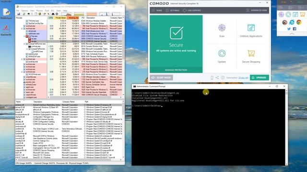The width and height of the screenshot is (307, 172).
Task: Open the Process menu in Process Explorer
Action: [x=39, y=11]
